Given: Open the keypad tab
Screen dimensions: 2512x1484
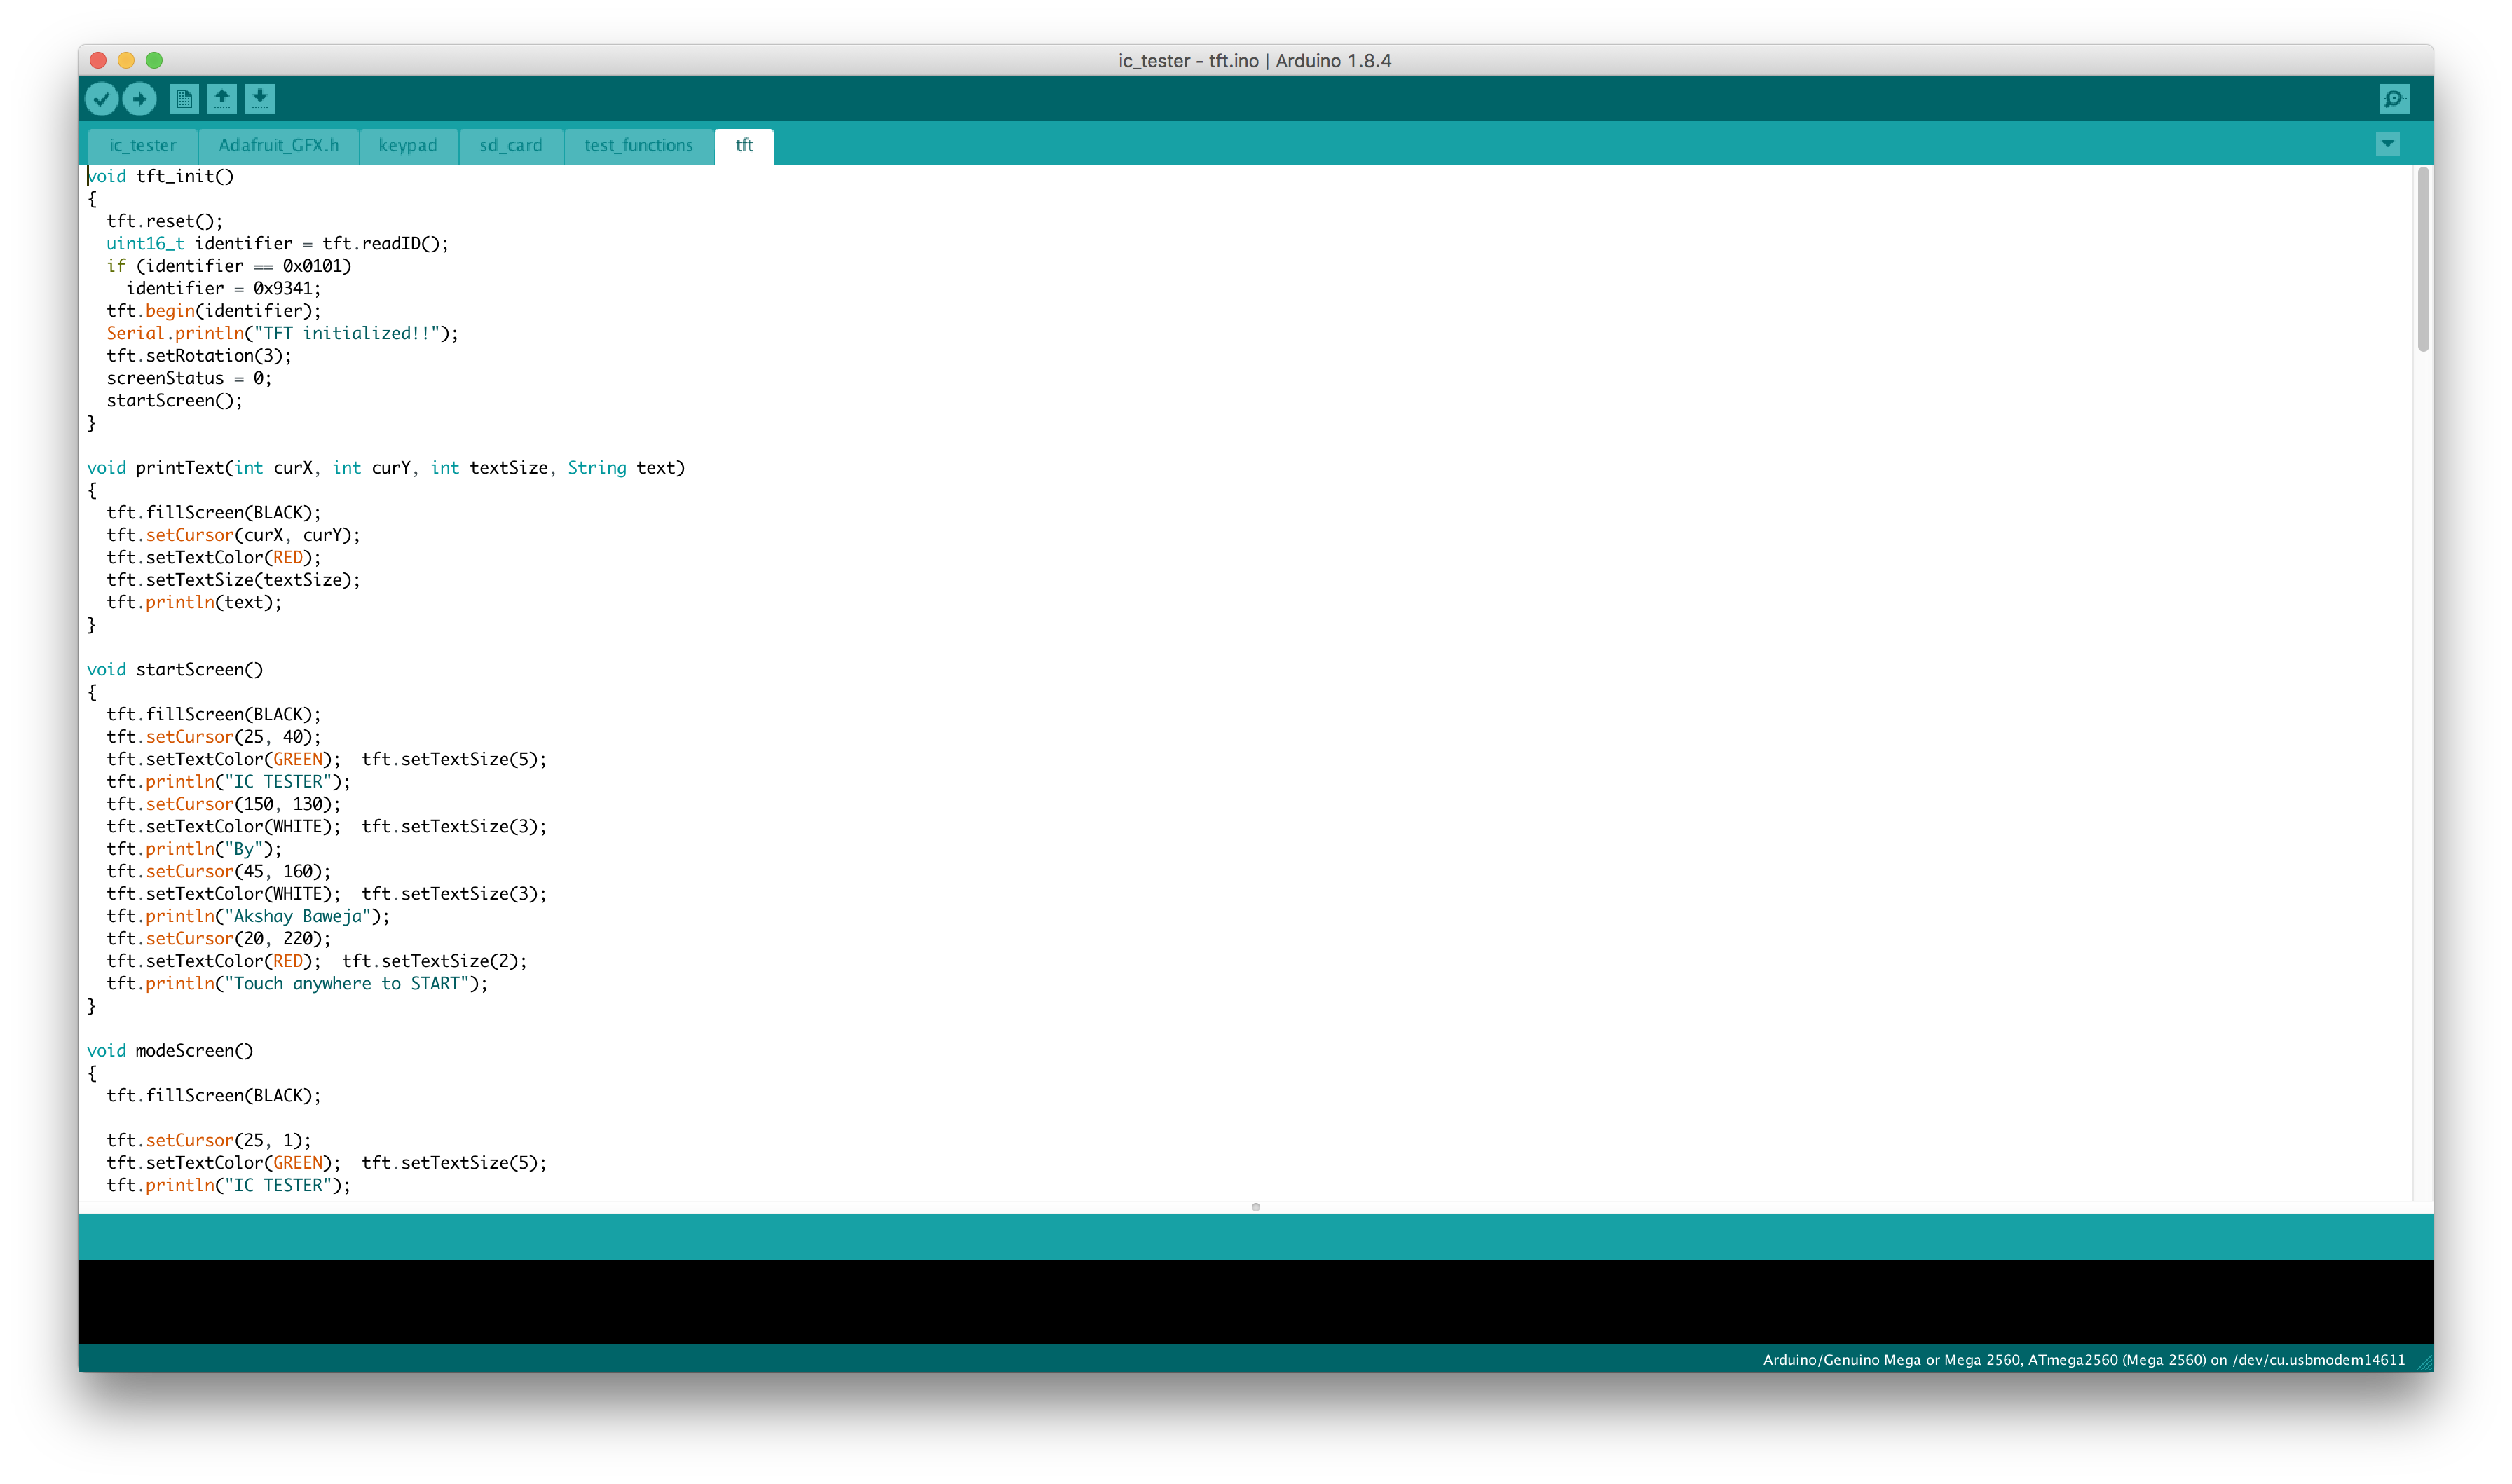Looking at the screenshot, I should (x=408, y=146).
